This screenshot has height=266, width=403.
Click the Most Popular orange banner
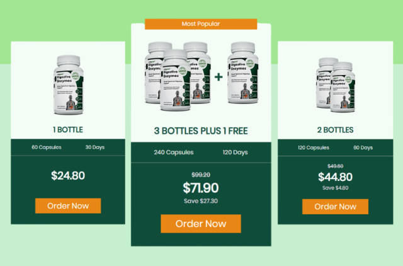201,24
